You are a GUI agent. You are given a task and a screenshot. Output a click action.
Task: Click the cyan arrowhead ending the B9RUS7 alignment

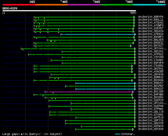coord(135,83)
